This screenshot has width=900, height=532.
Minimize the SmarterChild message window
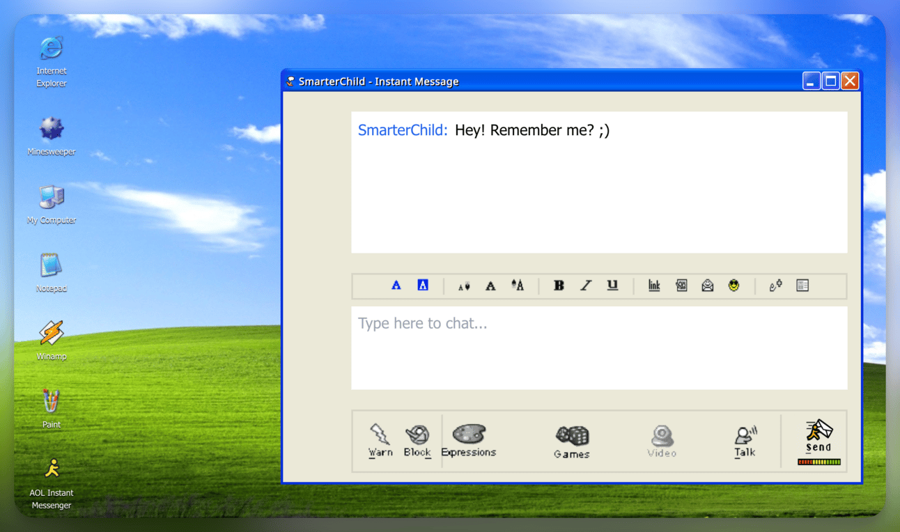coord(811,81)
